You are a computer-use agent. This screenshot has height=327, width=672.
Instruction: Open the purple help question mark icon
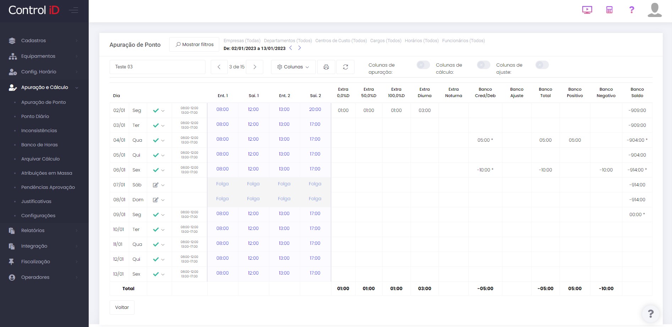pos(632,10)
